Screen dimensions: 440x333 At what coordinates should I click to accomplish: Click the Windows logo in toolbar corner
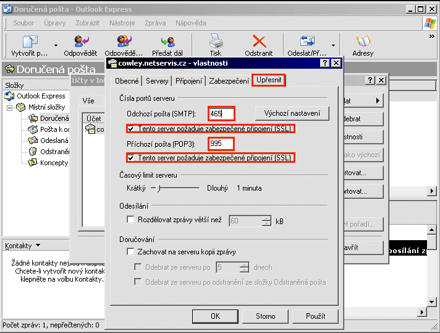pos(429,24)
